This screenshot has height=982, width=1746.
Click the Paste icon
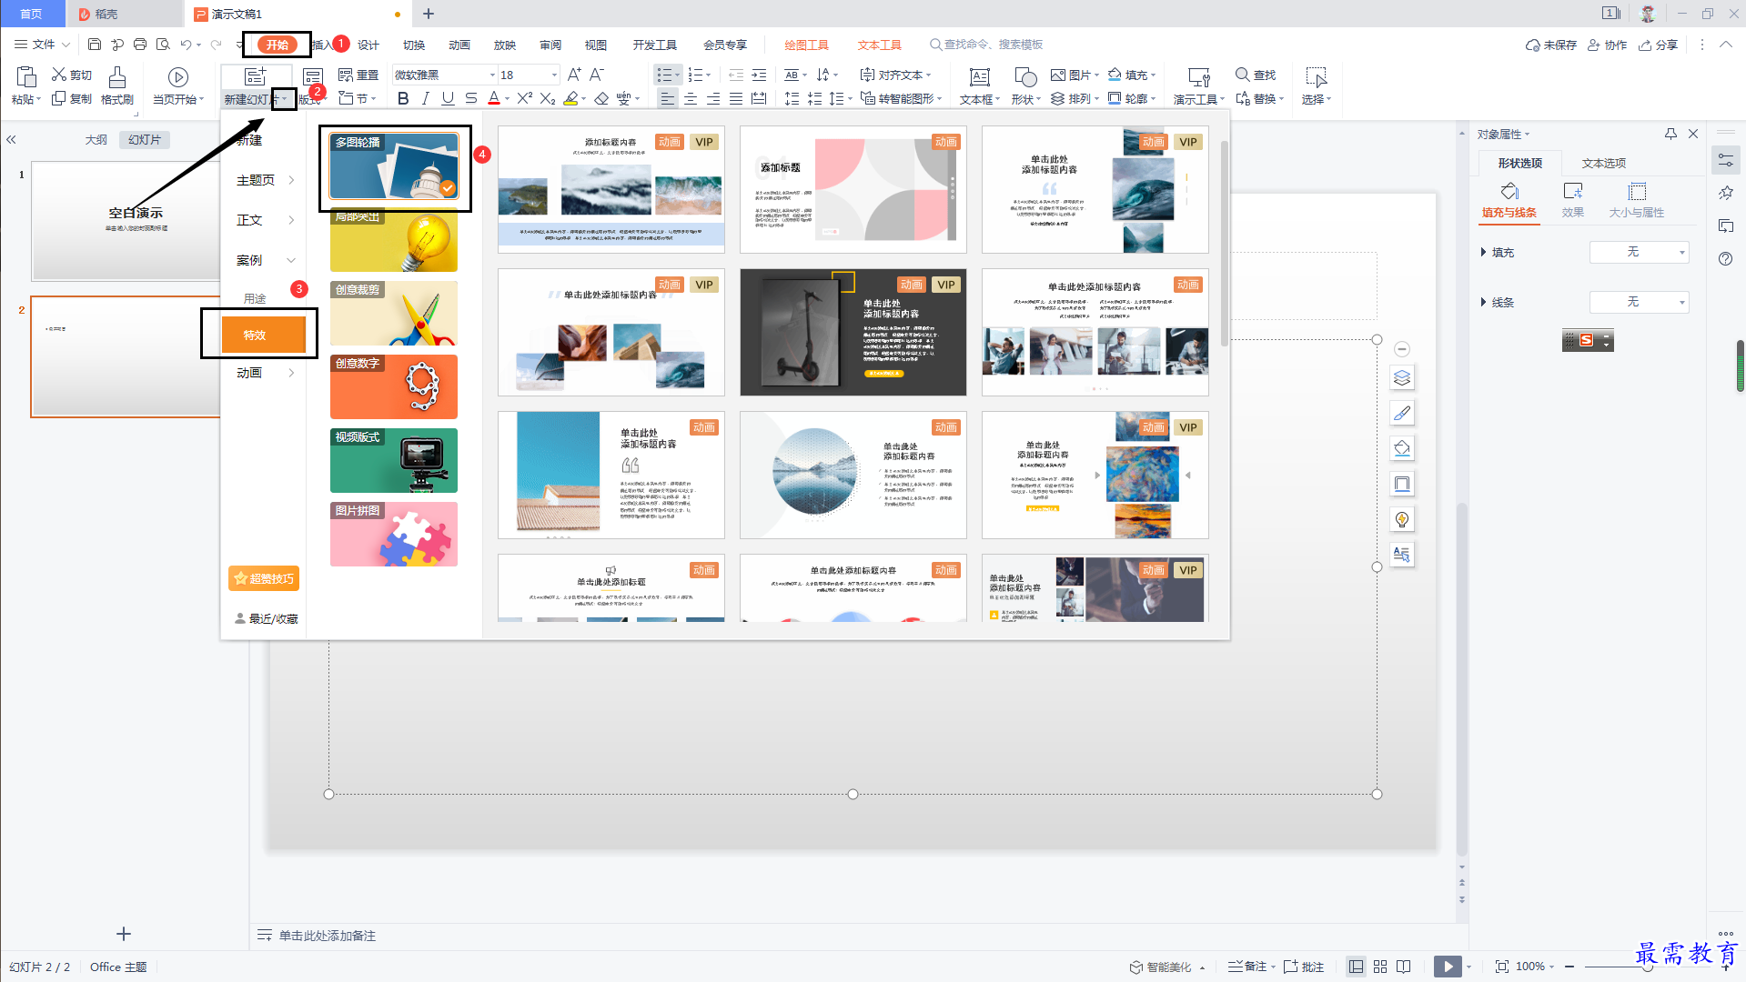point(25,77)
